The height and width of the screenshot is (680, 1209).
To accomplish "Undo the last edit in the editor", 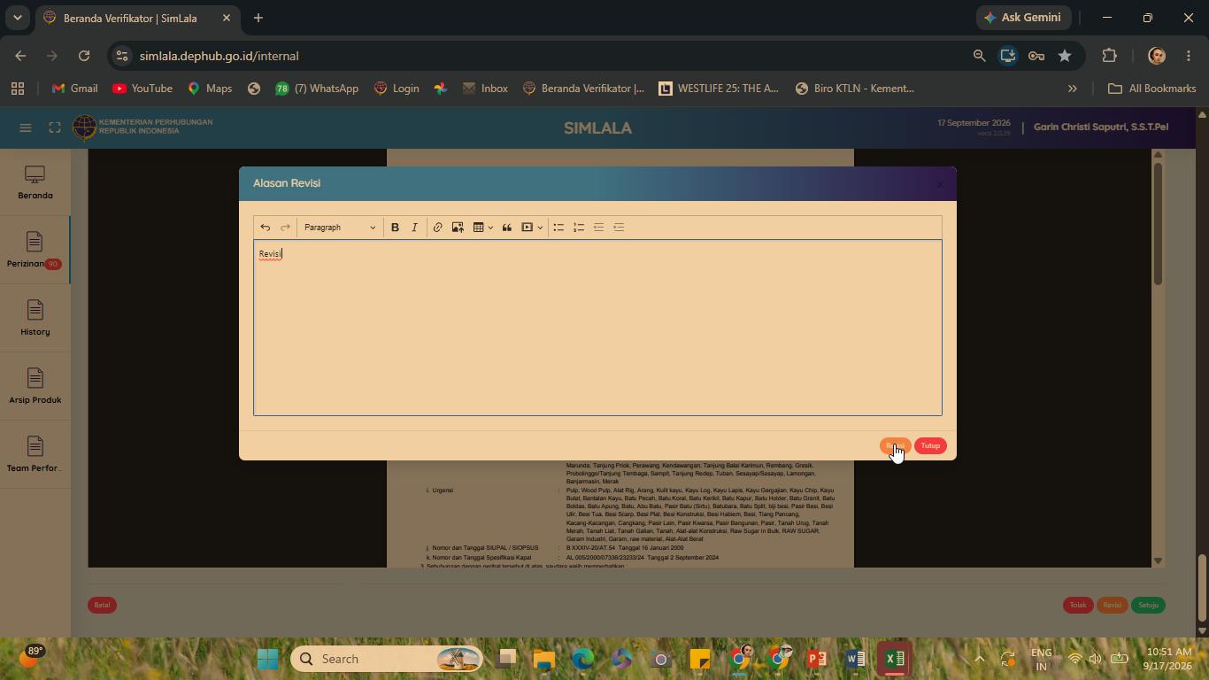I will (x=265, y=228).
